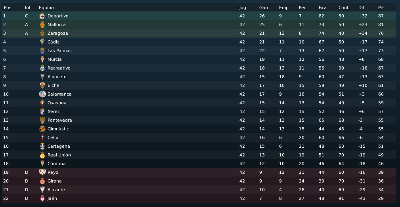
Task: Click the Inf column header
Action: click(x=27, y=8)
